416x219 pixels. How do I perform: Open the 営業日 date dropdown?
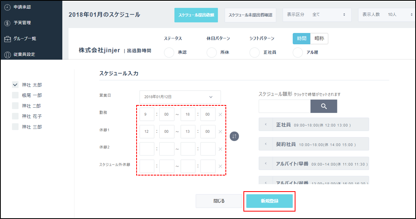tap(180, 97)
